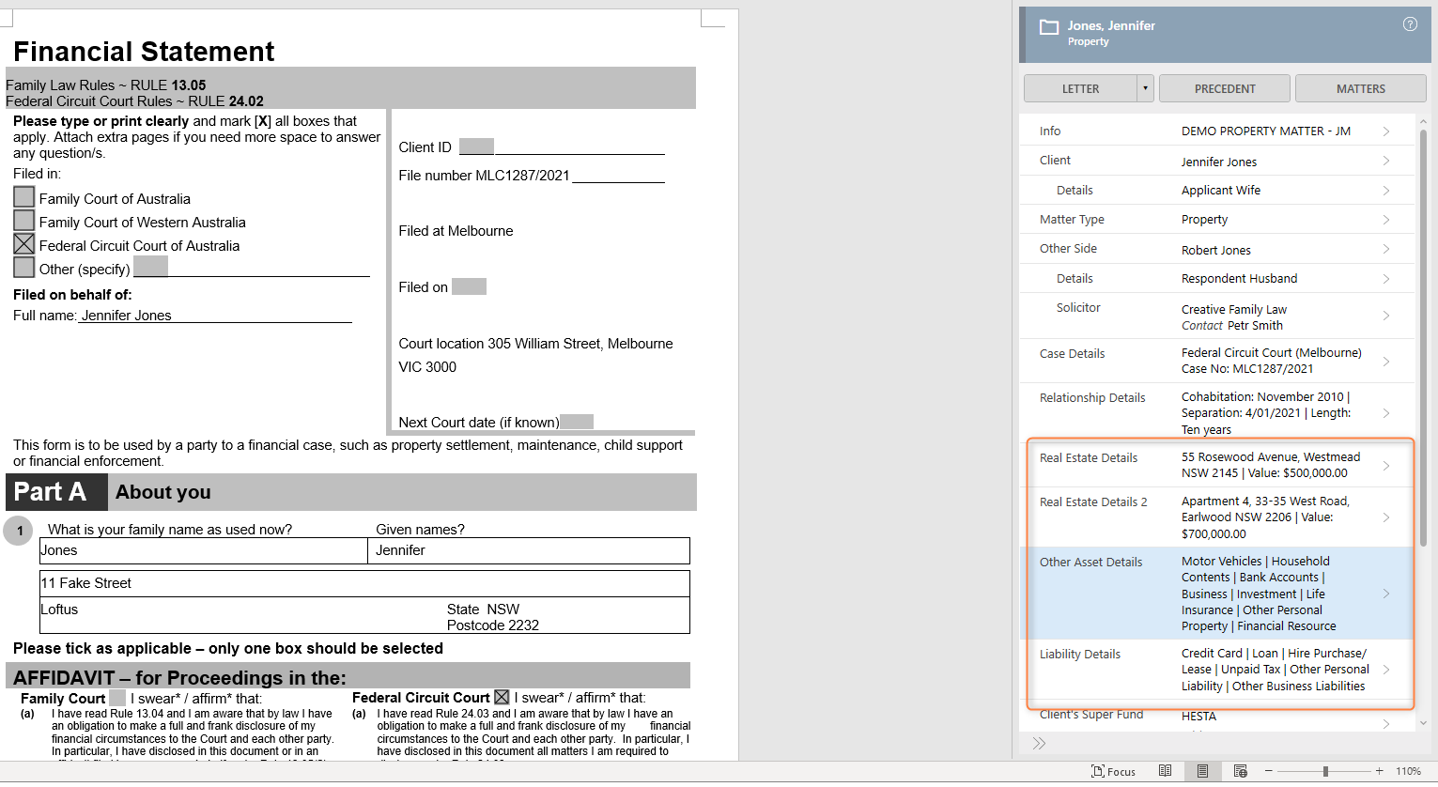Open the Real Estate Details row
The image size is (1438, 787).
click(1217, 465)
